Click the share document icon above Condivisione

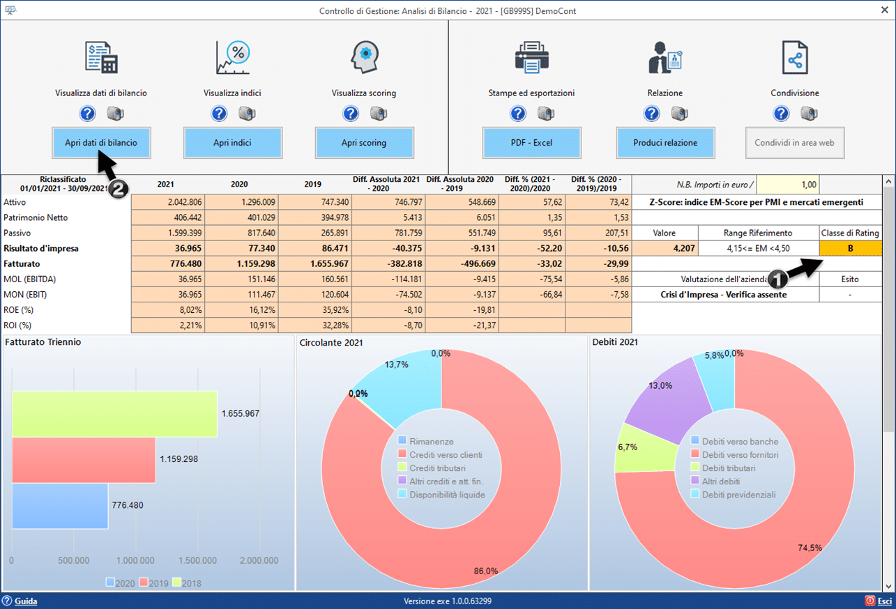795,57
